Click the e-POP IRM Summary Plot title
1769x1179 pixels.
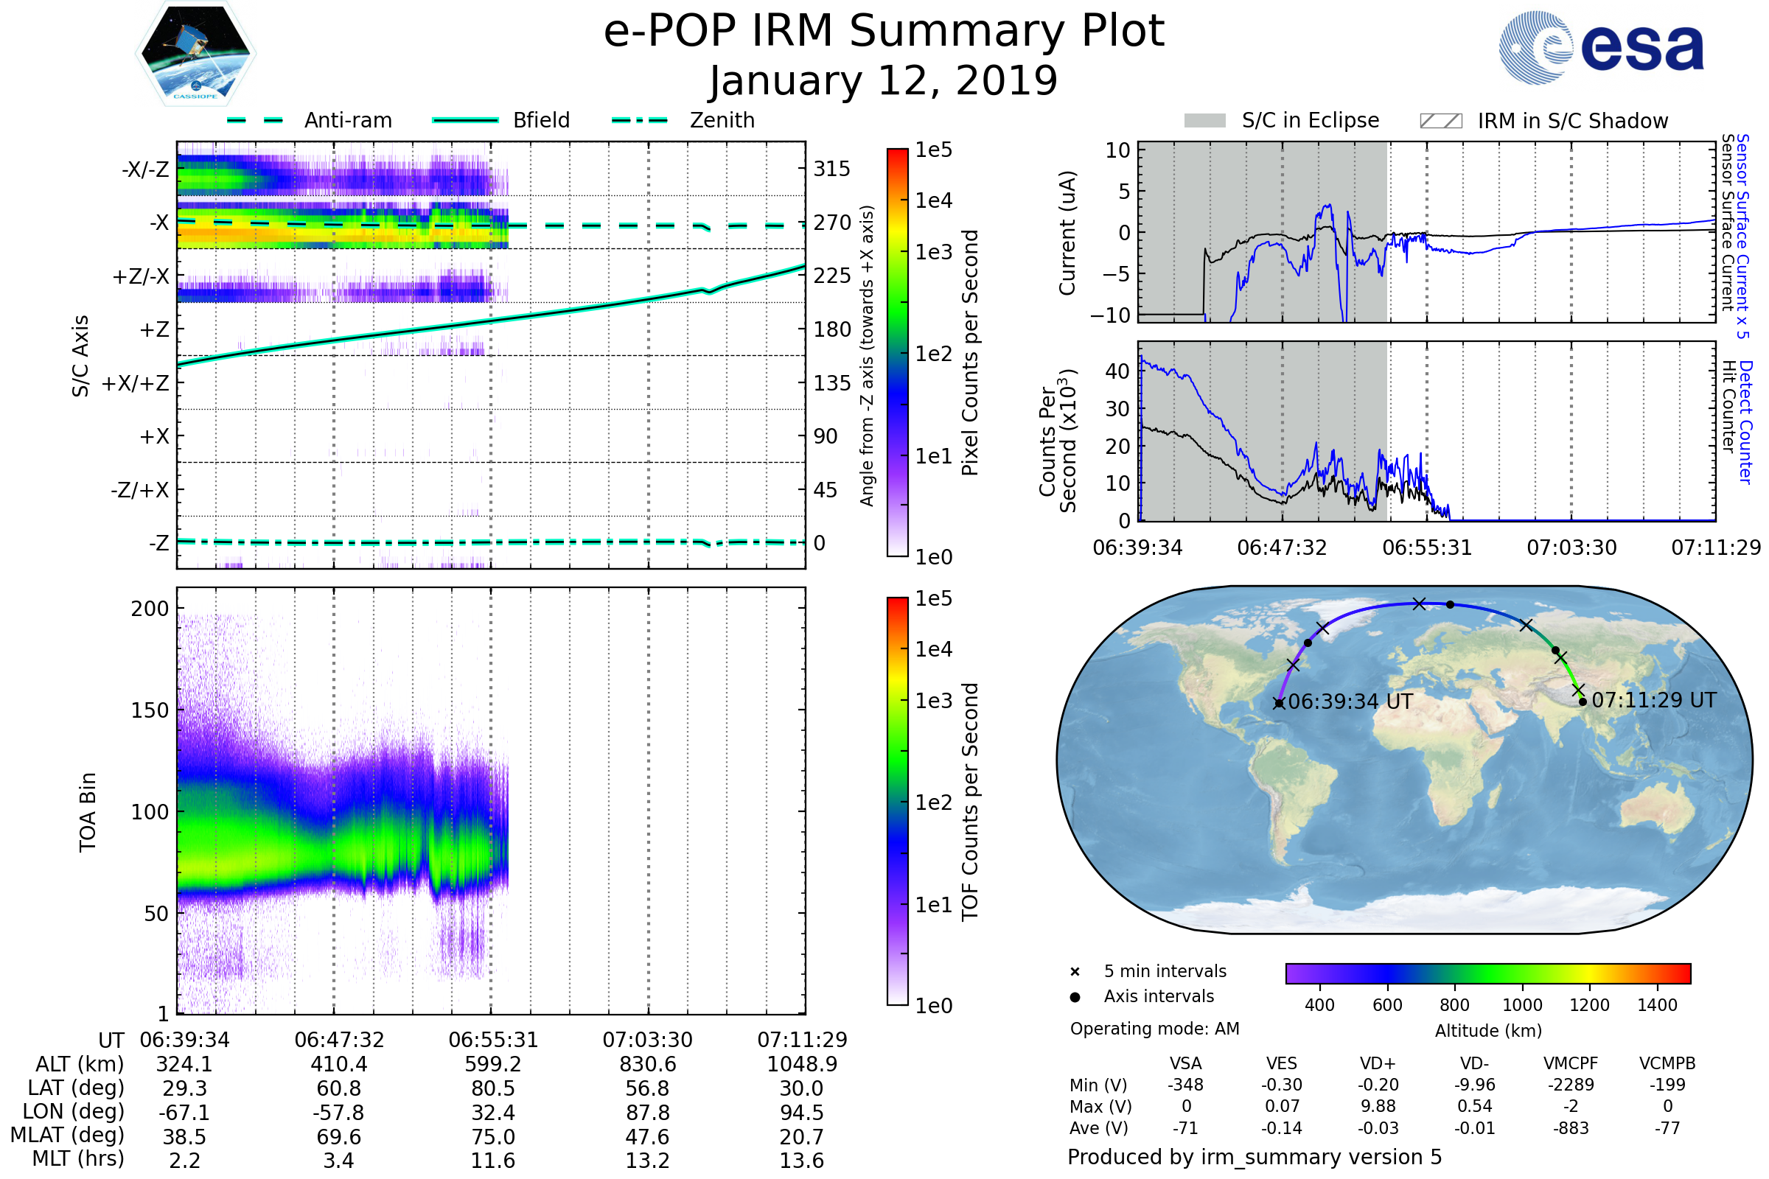pos(884,32)
